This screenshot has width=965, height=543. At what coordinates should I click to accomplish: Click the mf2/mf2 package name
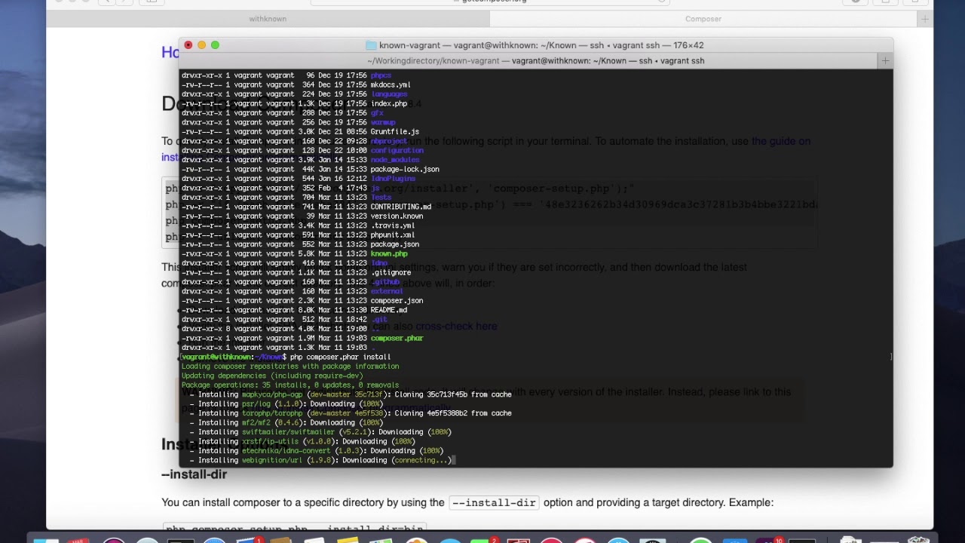coord(256,423)
